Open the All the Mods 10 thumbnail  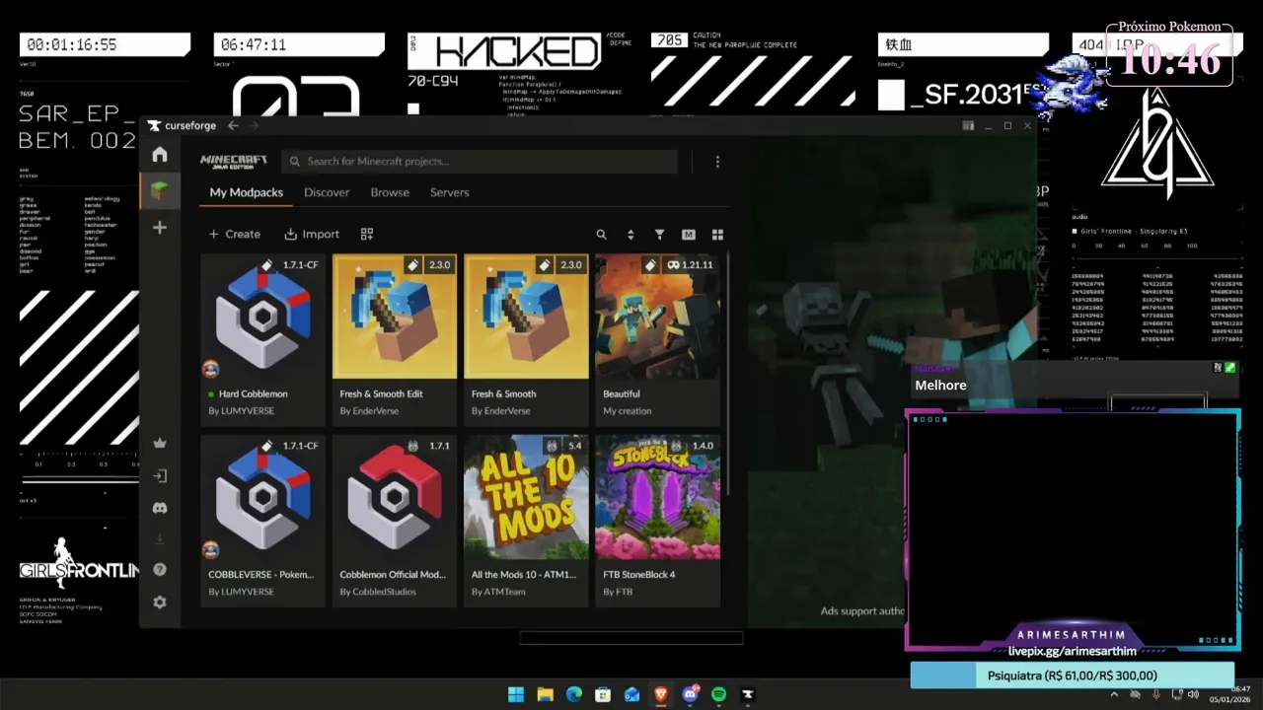click(526, 497)
